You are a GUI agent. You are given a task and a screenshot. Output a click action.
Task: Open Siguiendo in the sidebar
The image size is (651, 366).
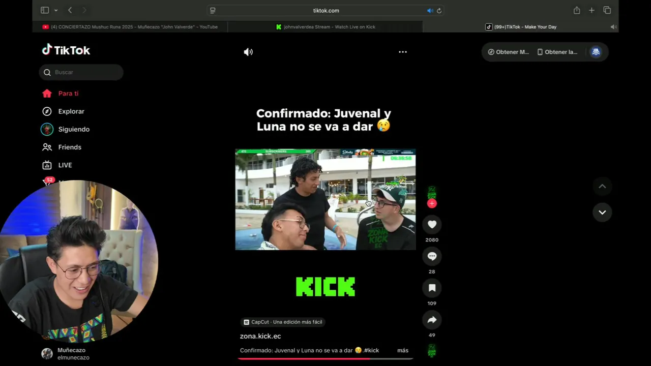click(66, 129)
